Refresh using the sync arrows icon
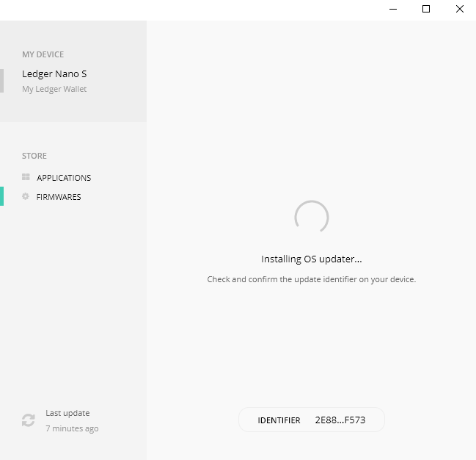This screenshot has height=460, width=476. [28, 420]
